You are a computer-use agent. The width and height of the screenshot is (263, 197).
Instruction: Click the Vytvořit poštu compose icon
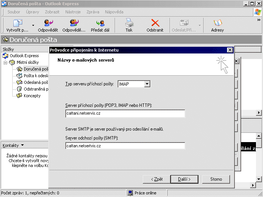[18, 23]
